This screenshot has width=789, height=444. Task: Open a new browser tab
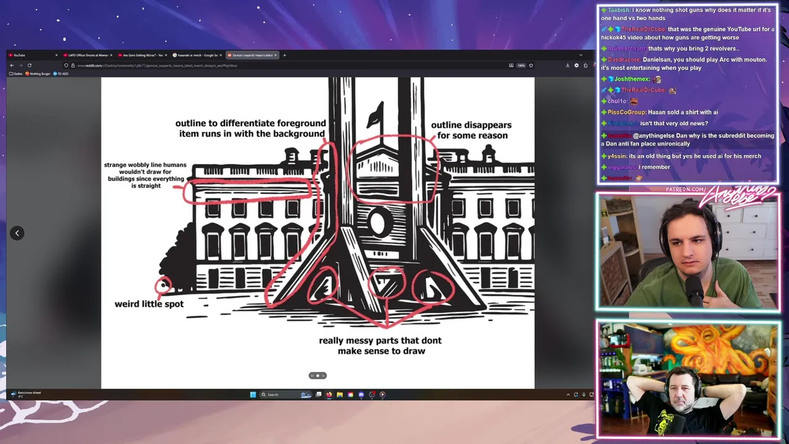[284, 55]
